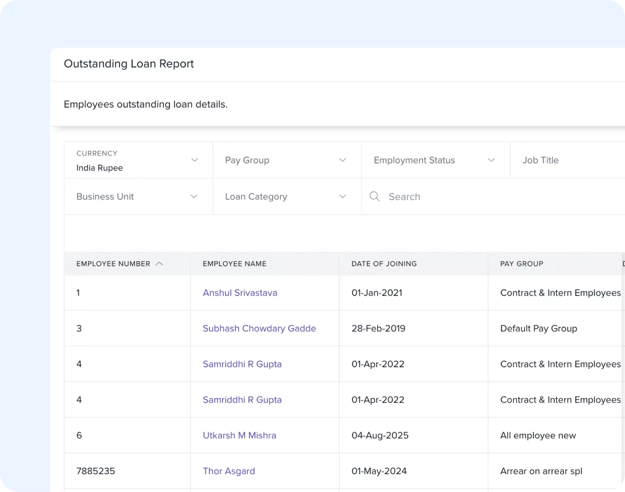This screenshot has width=625, height=492.
Task: Open the Currency dropdown showing India Rupee
Action: coord(138,160)
